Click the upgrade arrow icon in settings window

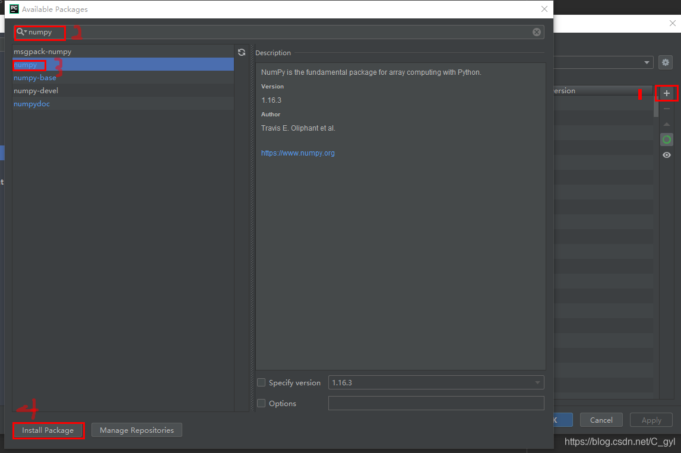667,124
